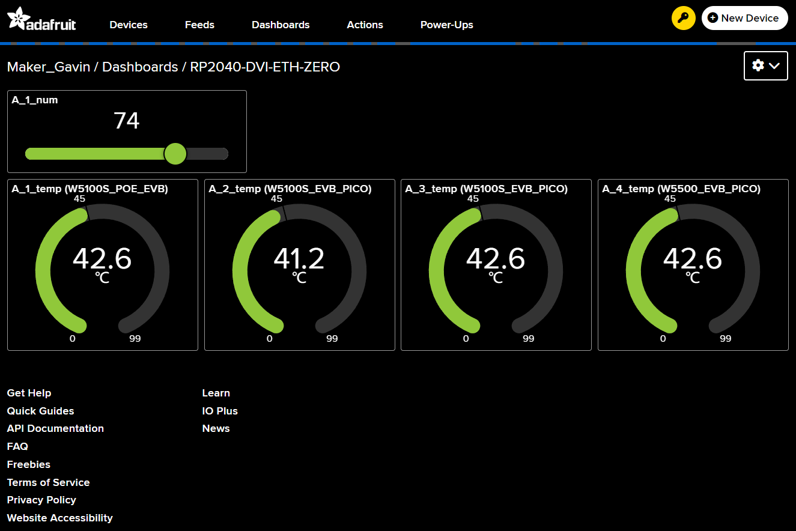Click the Website Accessibility link
Screen dimensions: 796x531
(59, 518)
